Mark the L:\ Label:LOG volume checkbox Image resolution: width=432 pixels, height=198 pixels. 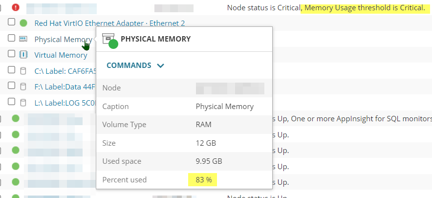[12, 102]
